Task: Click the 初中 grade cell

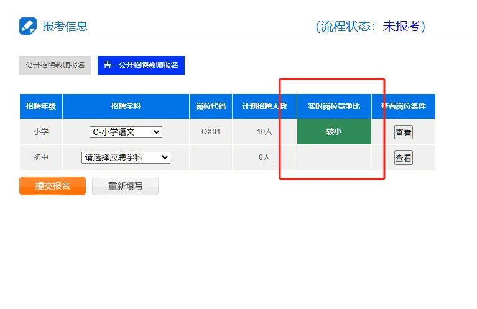Action: coord(41,157)
